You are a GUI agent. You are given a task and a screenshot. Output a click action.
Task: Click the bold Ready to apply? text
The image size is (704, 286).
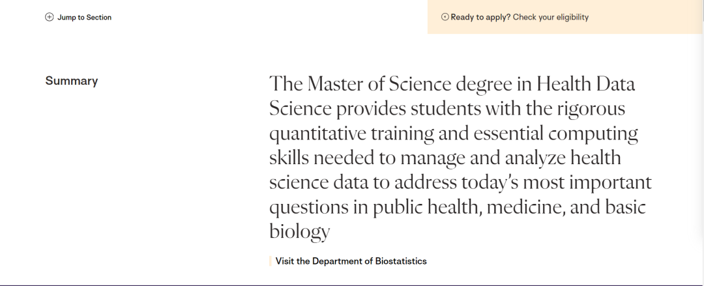(x=480, y=17)
